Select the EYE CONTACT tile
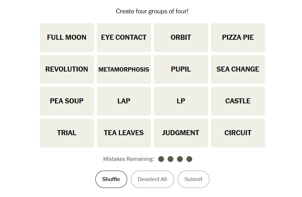The width and height of the screenshot is (302, 197). coord(124,38)
